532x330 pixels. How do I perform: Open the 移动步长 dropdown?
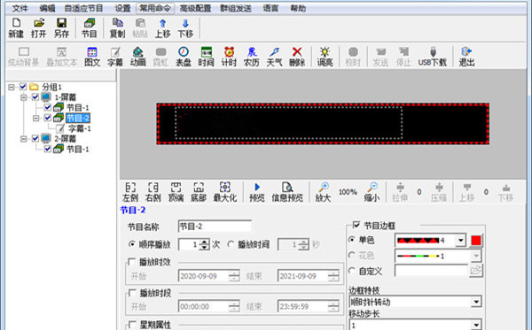pyautogui.click(x=476, y=326)
